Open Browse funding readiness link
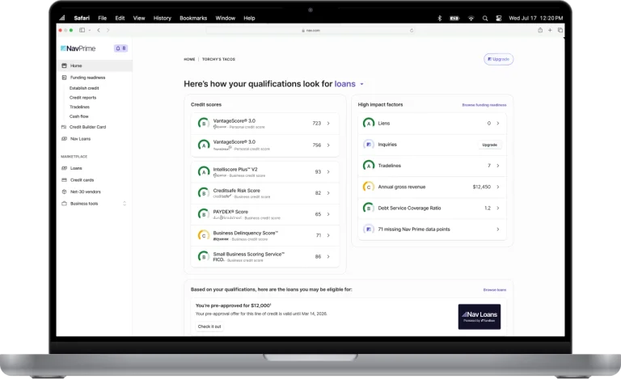621x379 pixels. 484,105
